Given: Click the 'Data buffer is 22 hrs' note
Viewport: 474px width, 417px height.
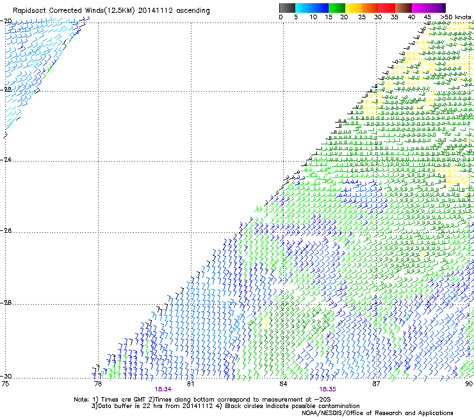Looking at the screenshot, I should tap(152, 406).
